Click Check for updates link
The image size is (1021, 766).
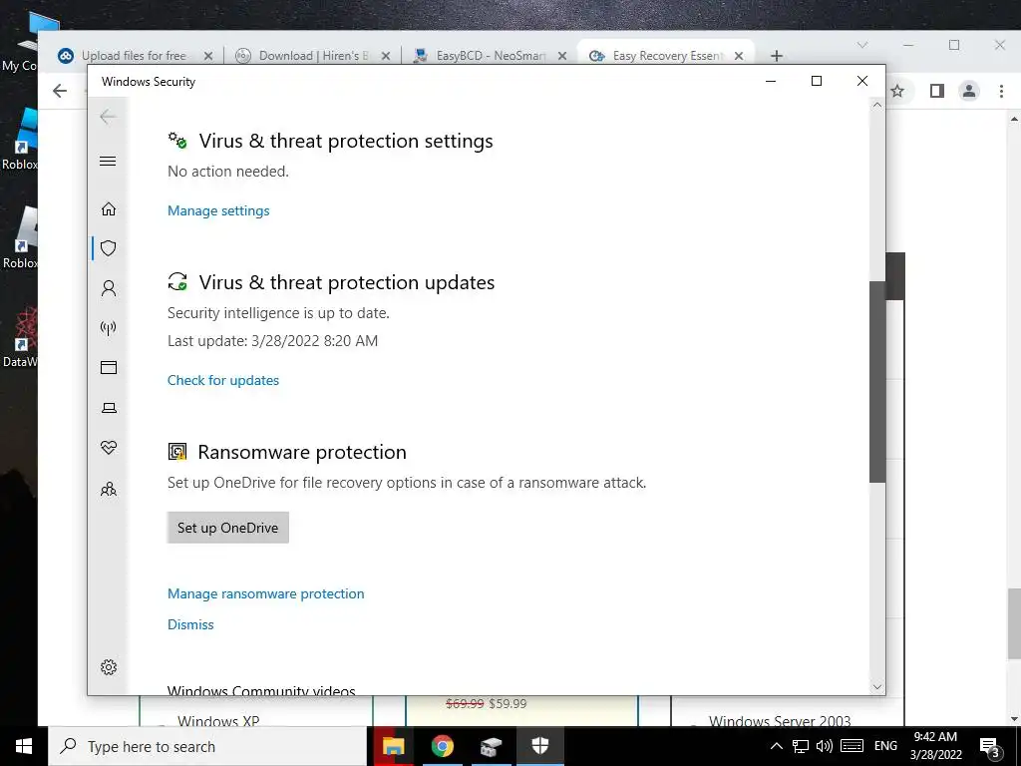(222, 380)
